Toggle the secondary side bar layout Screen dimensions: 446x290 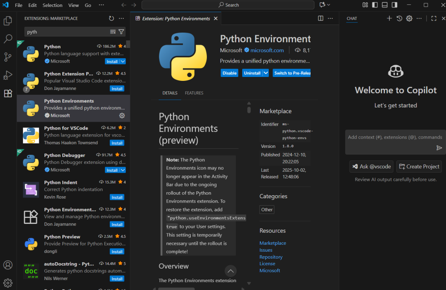394,5
